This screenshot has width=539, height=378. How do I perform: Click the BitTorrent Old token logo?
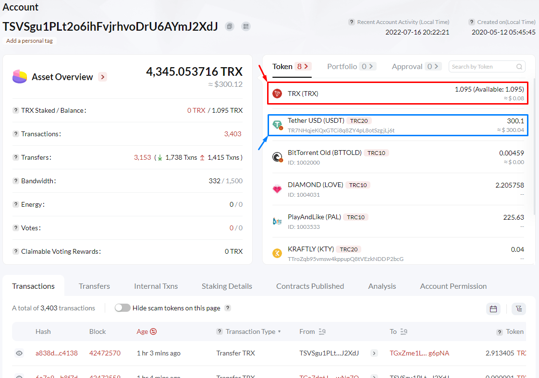point(277,157)
